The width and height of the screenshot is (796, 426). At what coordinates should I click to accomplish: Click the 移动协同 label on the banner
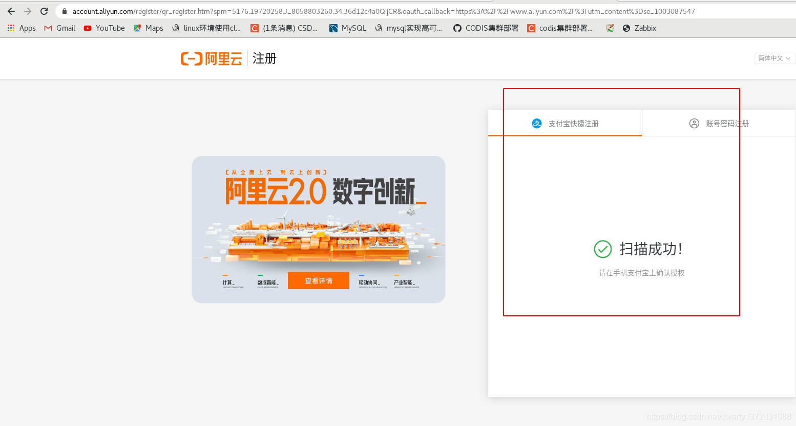[x=369, y=282]
